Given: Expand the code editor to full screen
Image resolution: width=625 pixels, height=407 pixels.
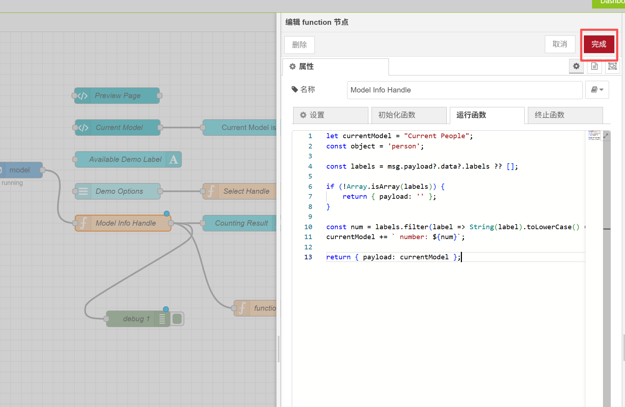Looking at the screenshot, I should click(606, 136).
